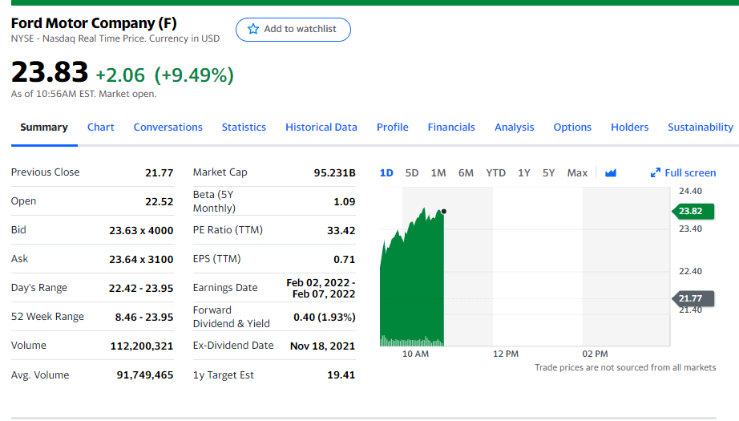
Task: Click the Earnings Date label
Action: (225, 288)
